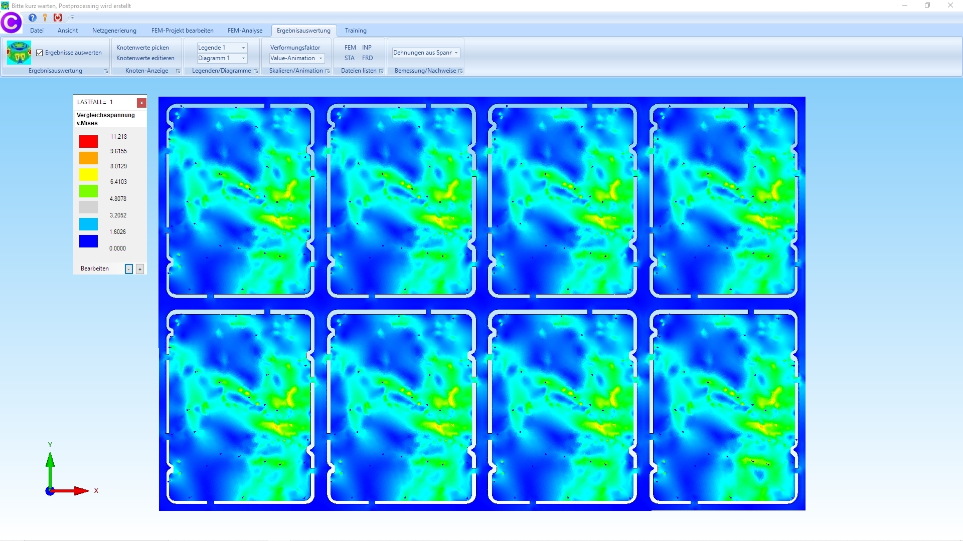Open the Knoten-Anzeige group dialog launcher
Image resolution: width=963 pixels, height=541 pixels.
tap(178, 71)
